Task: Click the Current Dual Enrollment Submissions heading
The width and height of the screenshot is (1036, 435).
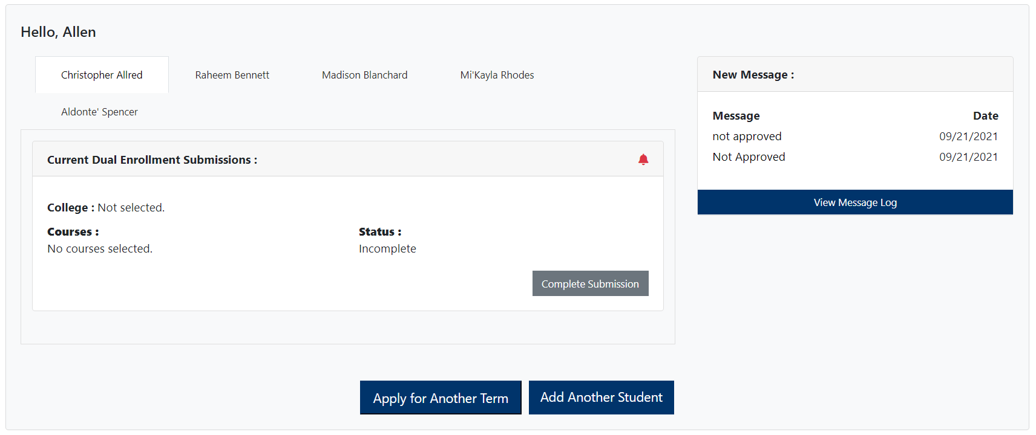Action: coord(152,160)
